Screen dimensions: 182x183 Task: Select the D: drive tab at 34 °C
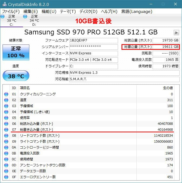[34, 20]
